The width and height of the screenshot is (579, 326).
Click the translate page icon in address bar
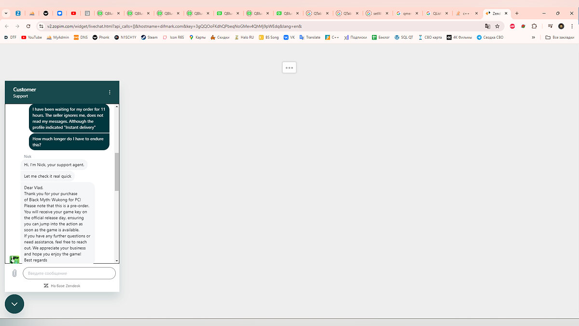click(488, 26)
